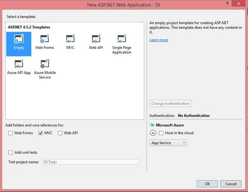
Task: Click the Change Authentication button
Action: point(170,104)
